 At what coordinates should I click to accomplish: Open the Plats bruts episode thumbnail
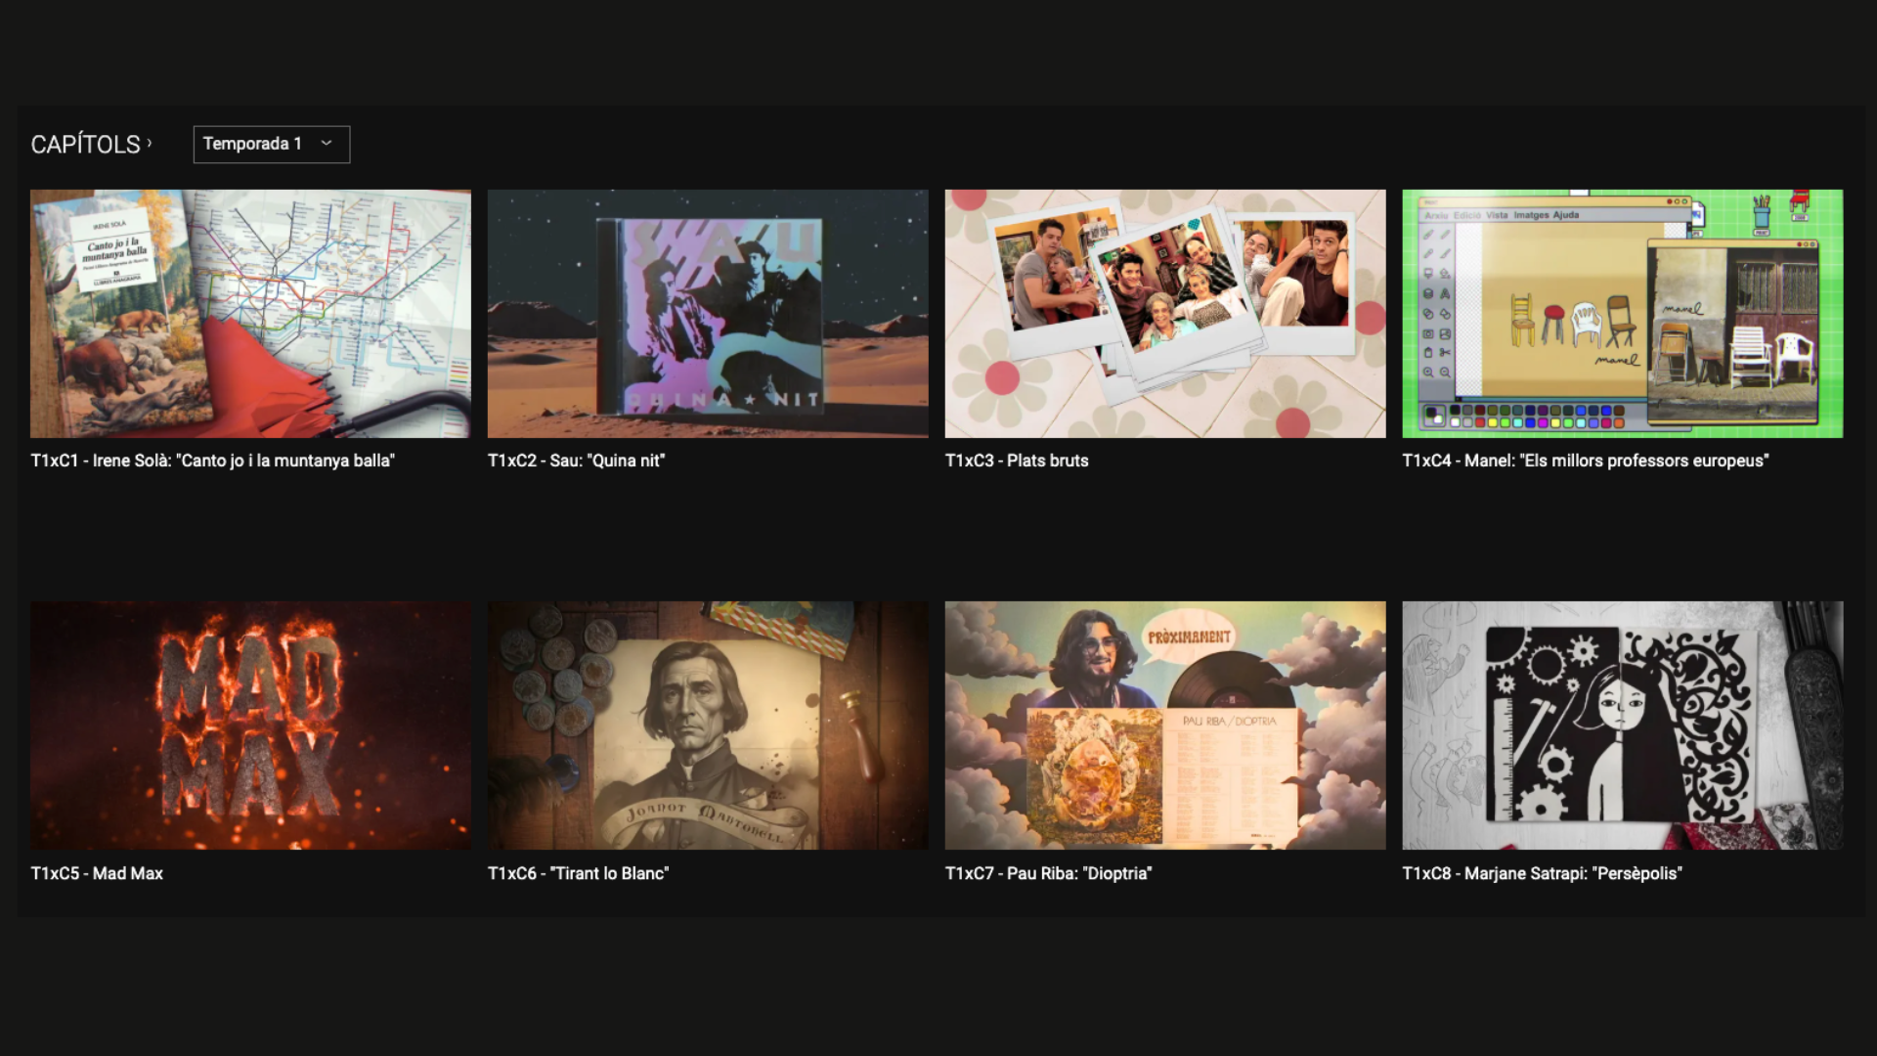[x=1165, y=314]
